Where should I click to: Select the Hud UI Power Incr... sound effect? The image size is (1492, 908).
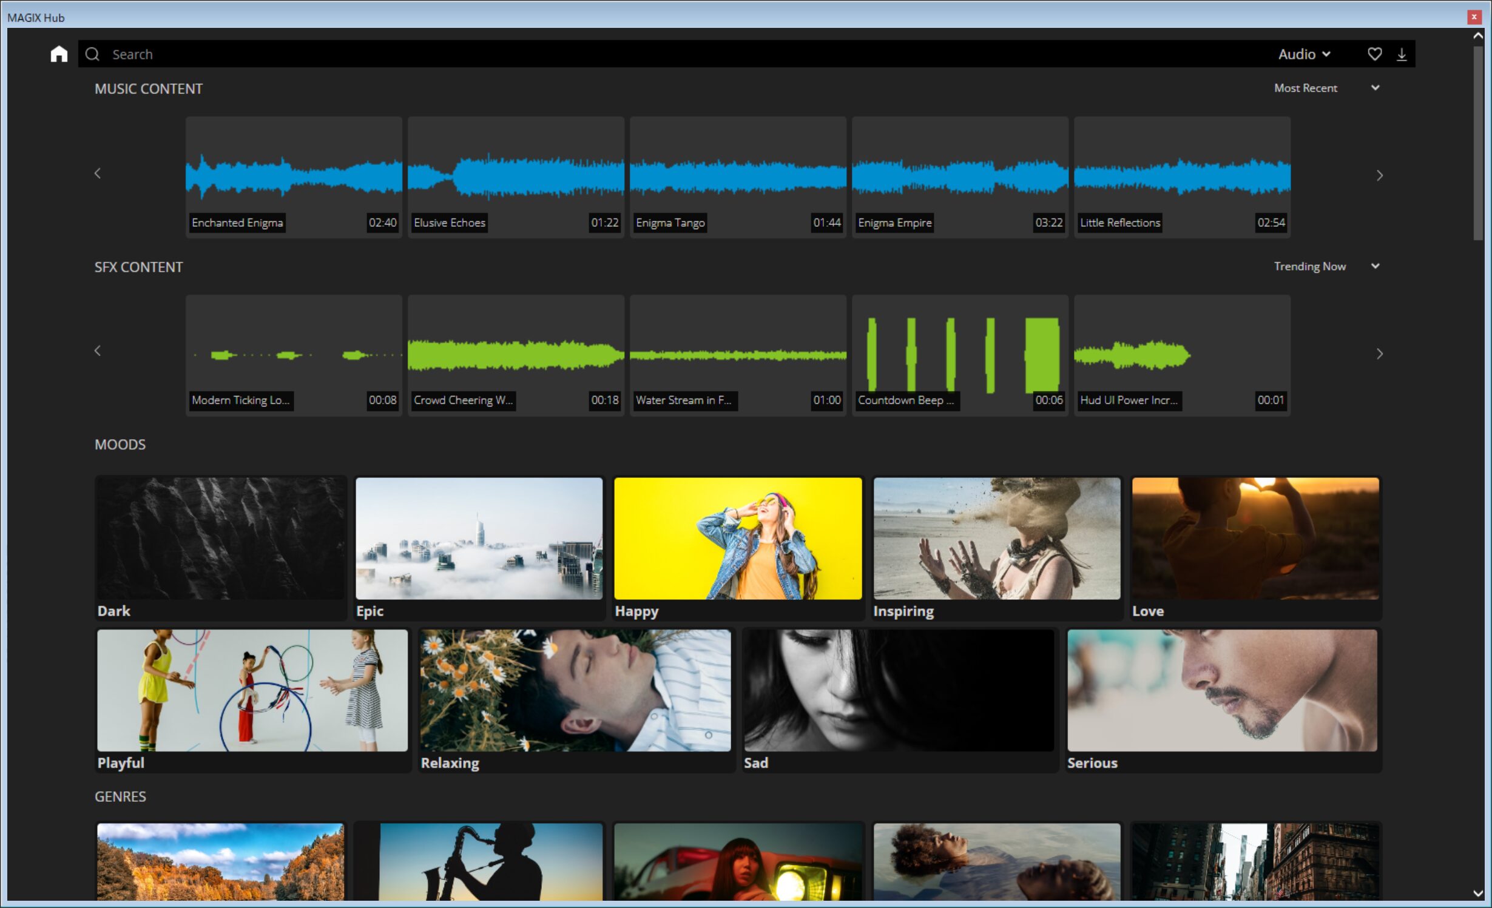coord(1182,355)
